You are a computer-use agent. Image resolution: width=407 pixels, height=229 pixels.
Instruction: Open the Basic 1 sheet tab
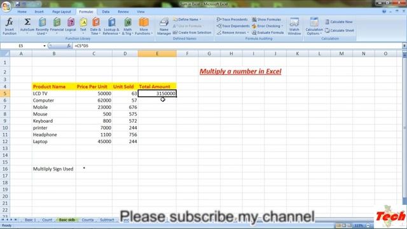[x=31, y=220]
